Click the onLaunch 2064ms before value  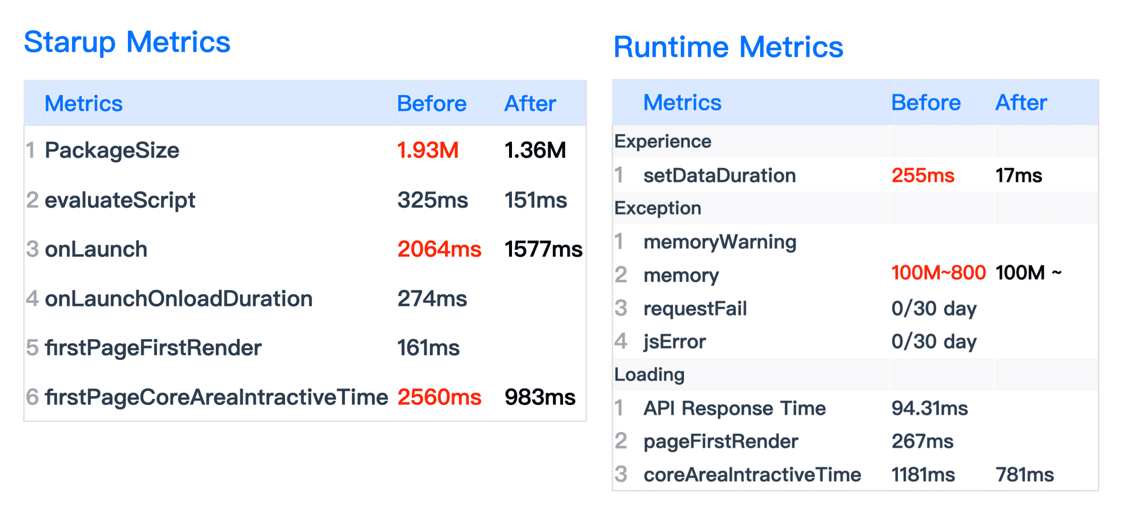439,250
